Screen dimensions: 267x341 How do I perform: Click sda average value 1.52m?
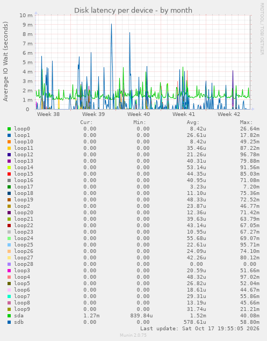tap(198, 316)
